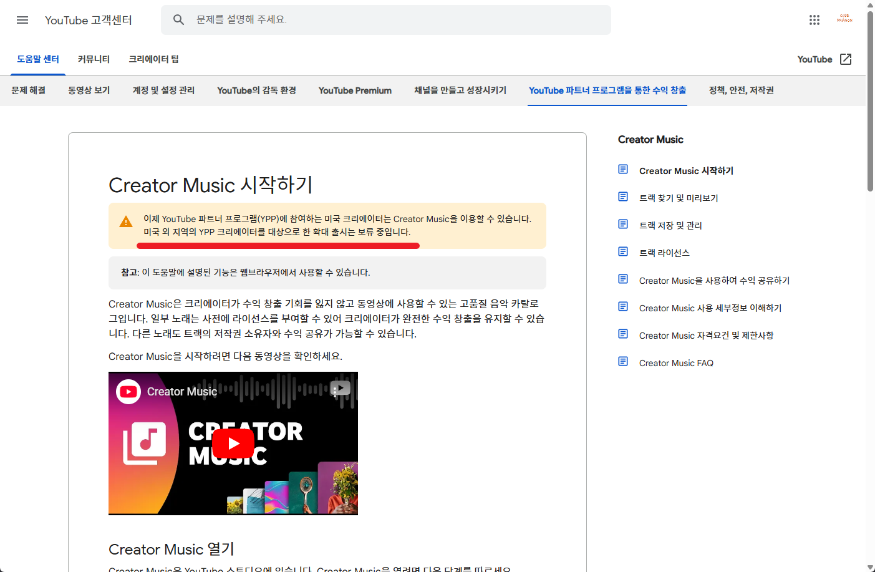Click the article icon beside 자격요건 및 제한사항
875x572 pixels.
[623, 334]
